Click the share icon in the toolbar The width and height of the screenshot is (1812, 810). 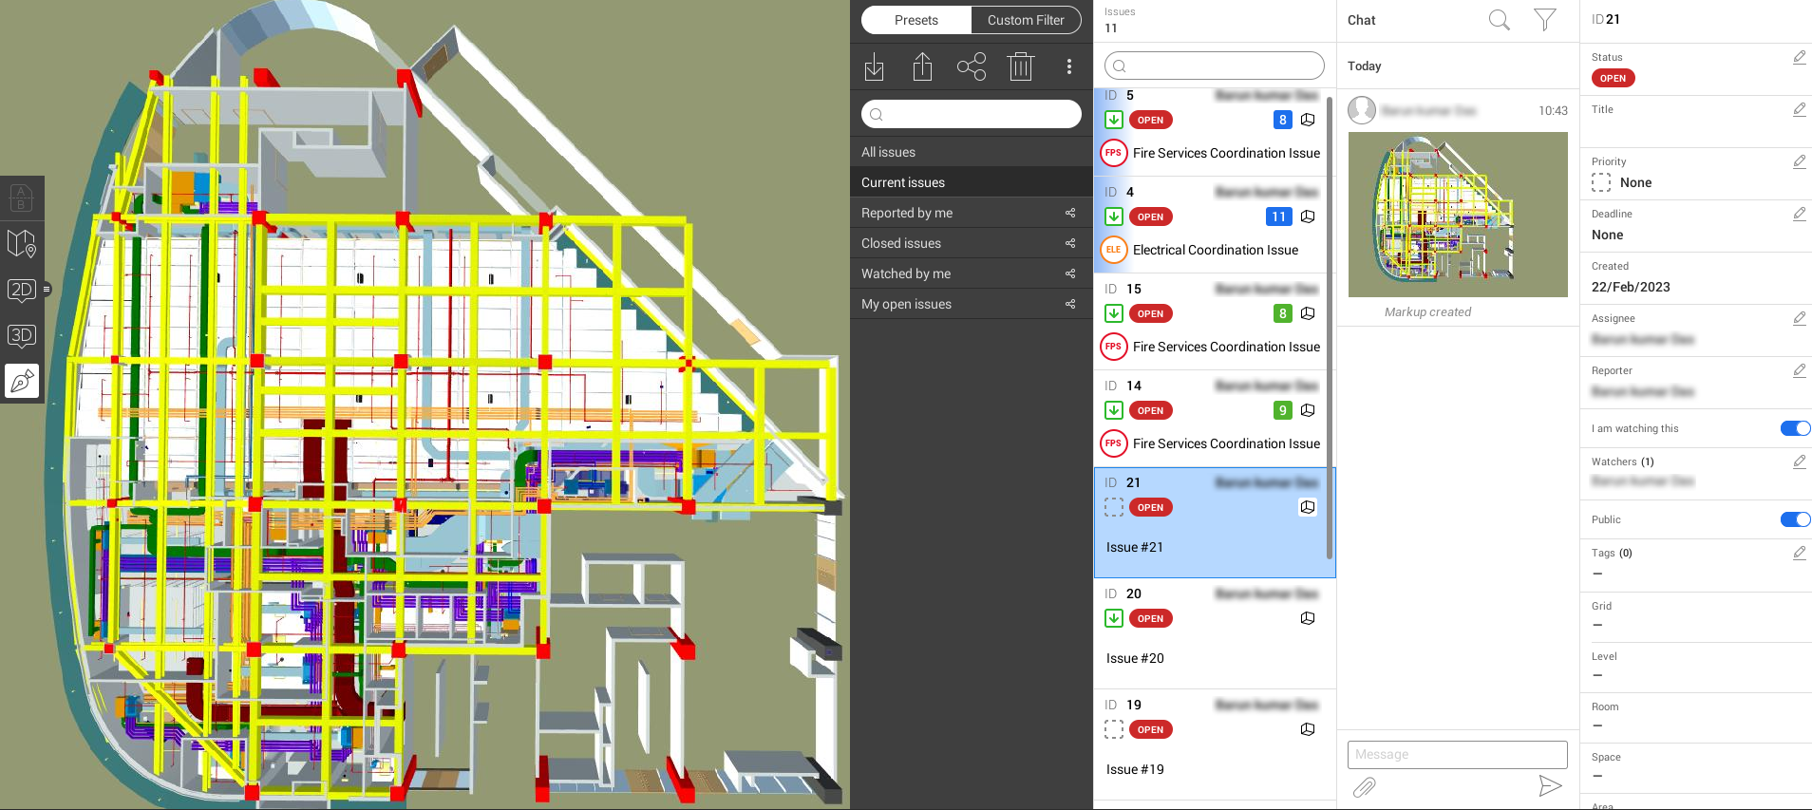tap(972, 67)
